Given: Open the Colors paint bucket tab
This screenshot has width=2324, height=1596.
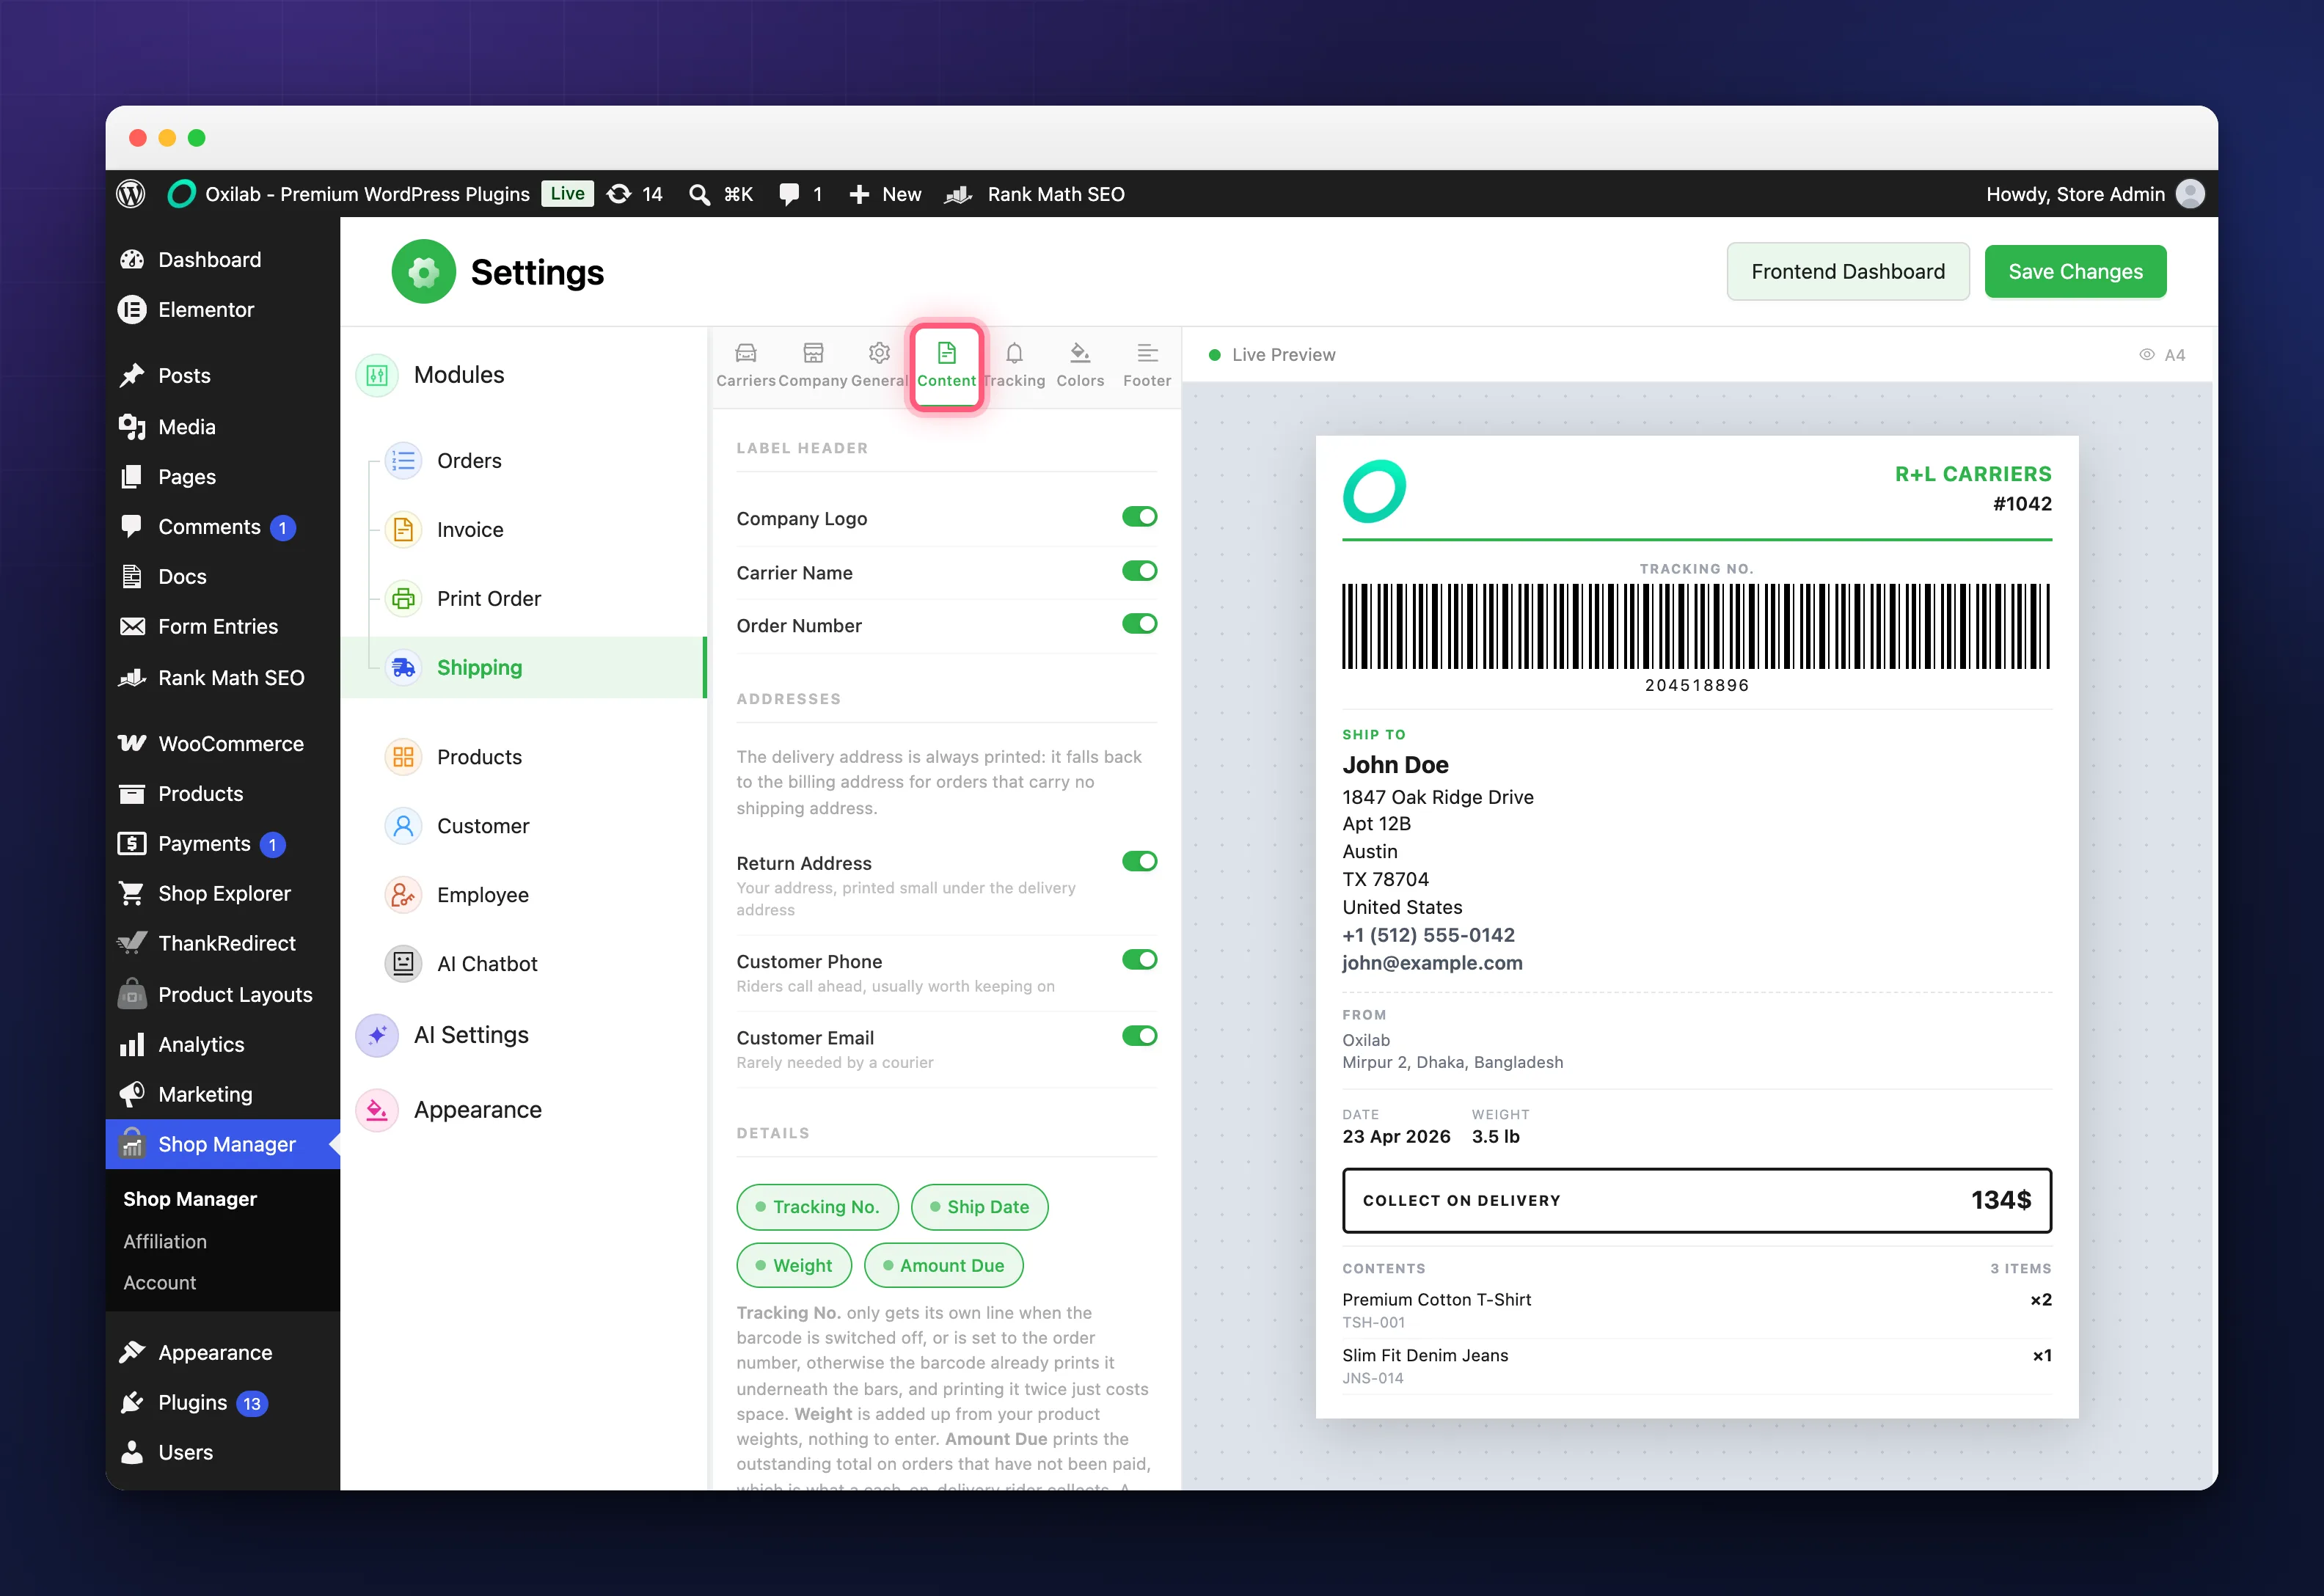Looking at the screenshot, I should [1080, 365].
